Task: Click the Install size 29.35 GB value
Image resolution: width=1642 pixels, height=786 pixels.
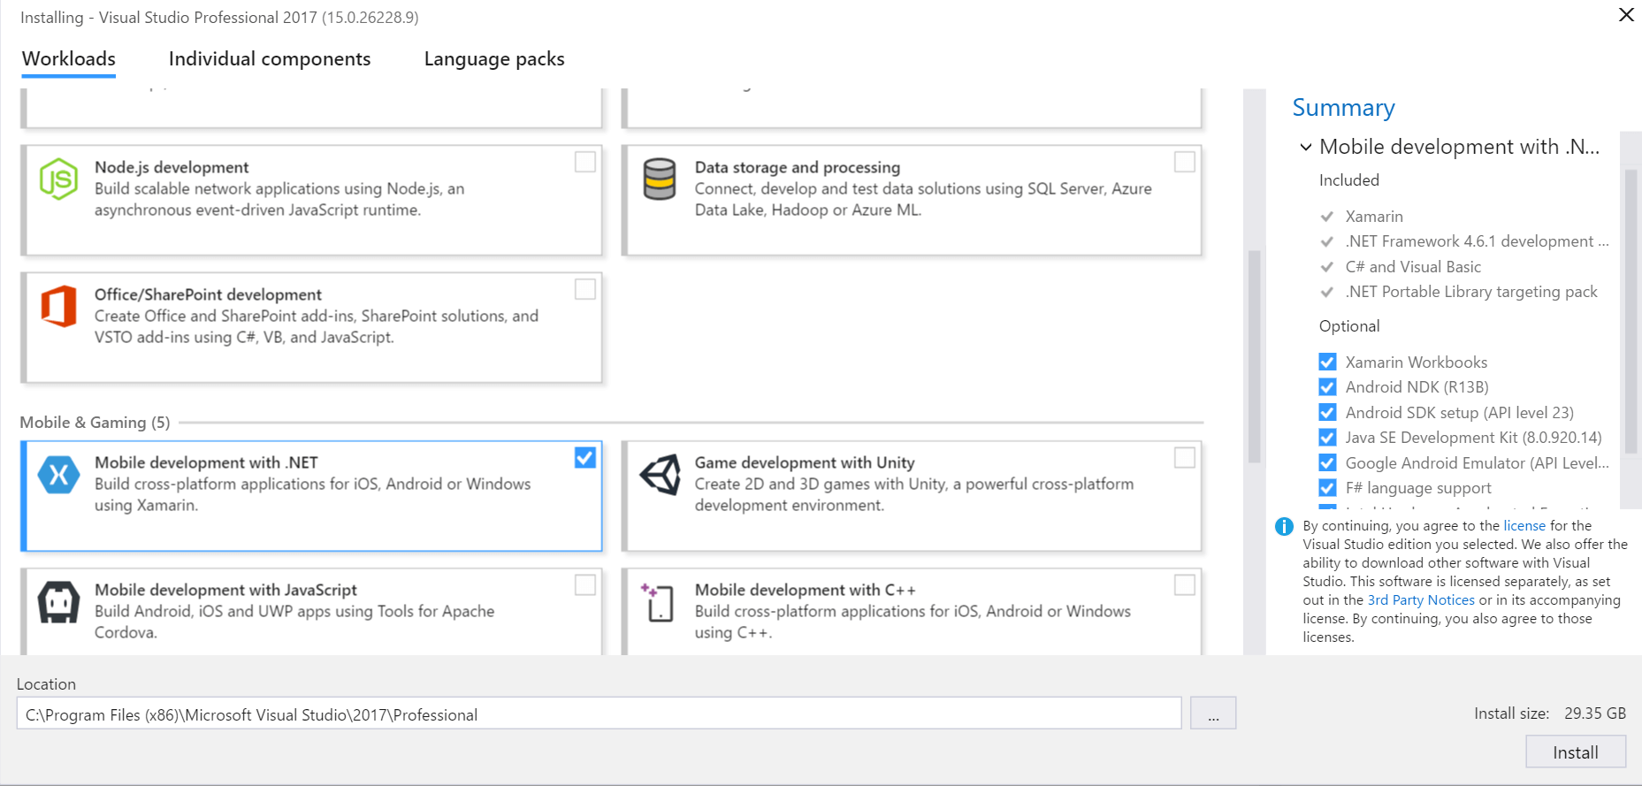Action: 1595,714
